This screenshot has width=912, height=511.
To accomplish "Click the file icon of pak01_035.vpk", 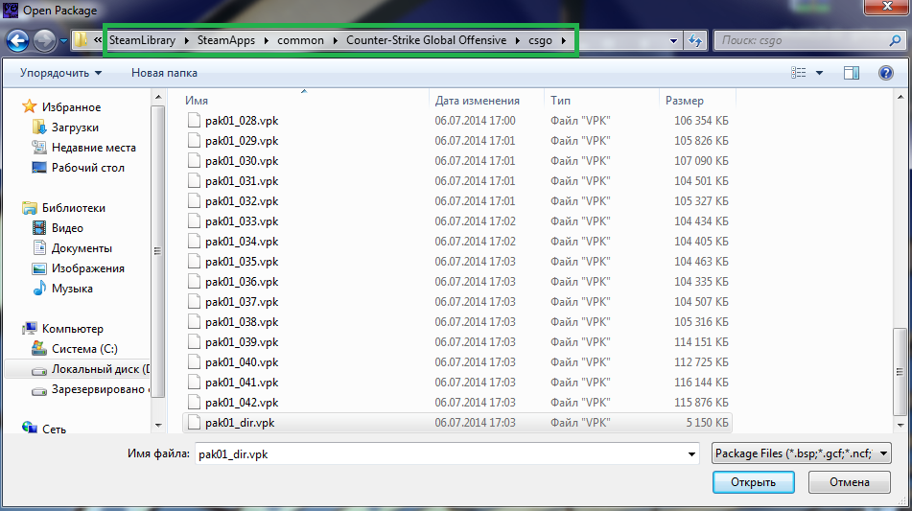I will pyautogui.click(x=195, y=261).
